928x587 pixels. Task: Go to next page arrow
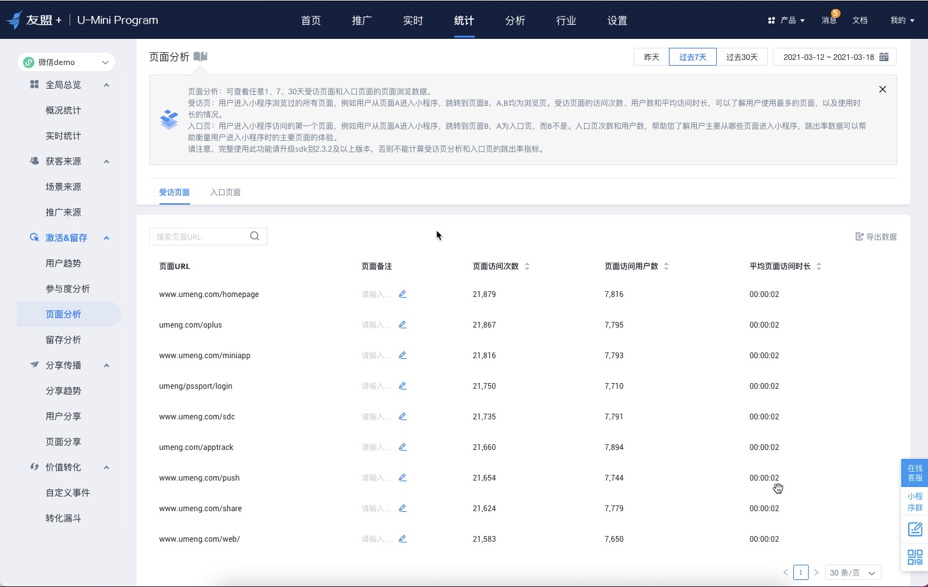816,572
